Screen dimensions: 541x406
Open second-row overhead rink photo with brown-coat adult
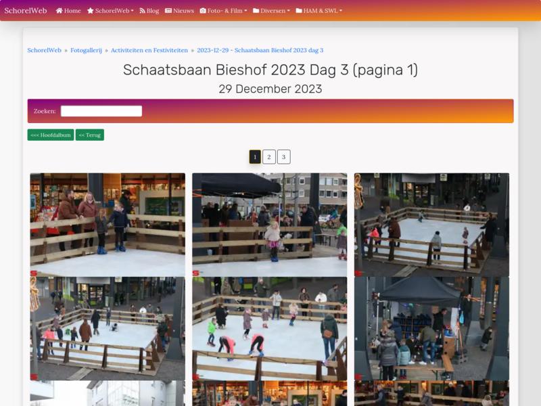tap(108, 329)
